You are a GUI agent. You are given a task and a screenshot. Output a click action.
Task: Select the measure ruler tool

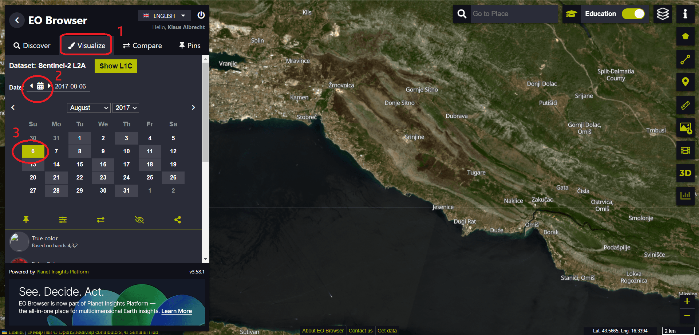click(685, 105)
